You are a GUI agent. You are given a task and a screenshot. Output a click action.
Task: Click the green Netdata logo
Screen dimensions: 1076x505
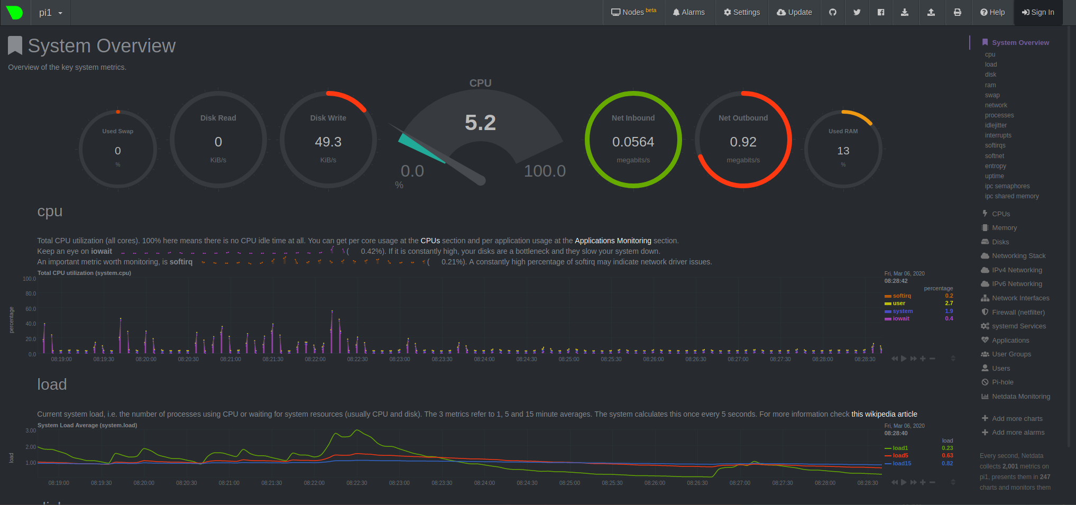15,12
